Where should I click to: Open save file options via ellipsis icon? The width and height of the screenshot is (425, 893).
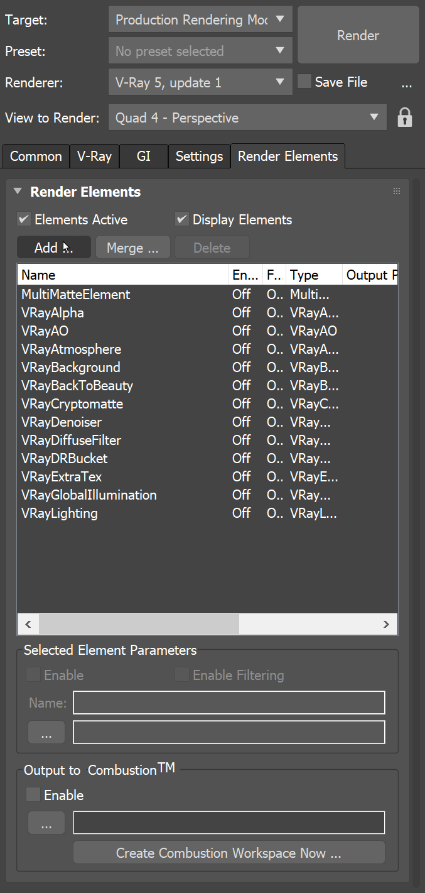coord(407,84)
